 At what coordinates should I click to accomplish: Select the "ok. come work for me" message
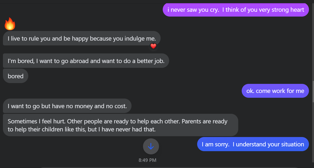tap(275, 91)
